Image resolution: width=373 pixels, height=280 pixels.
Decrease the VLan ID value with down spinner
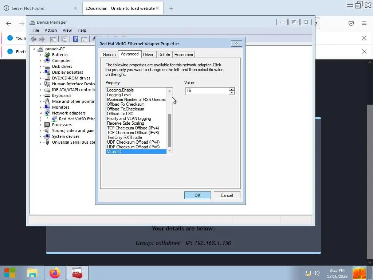pos(232,92)
